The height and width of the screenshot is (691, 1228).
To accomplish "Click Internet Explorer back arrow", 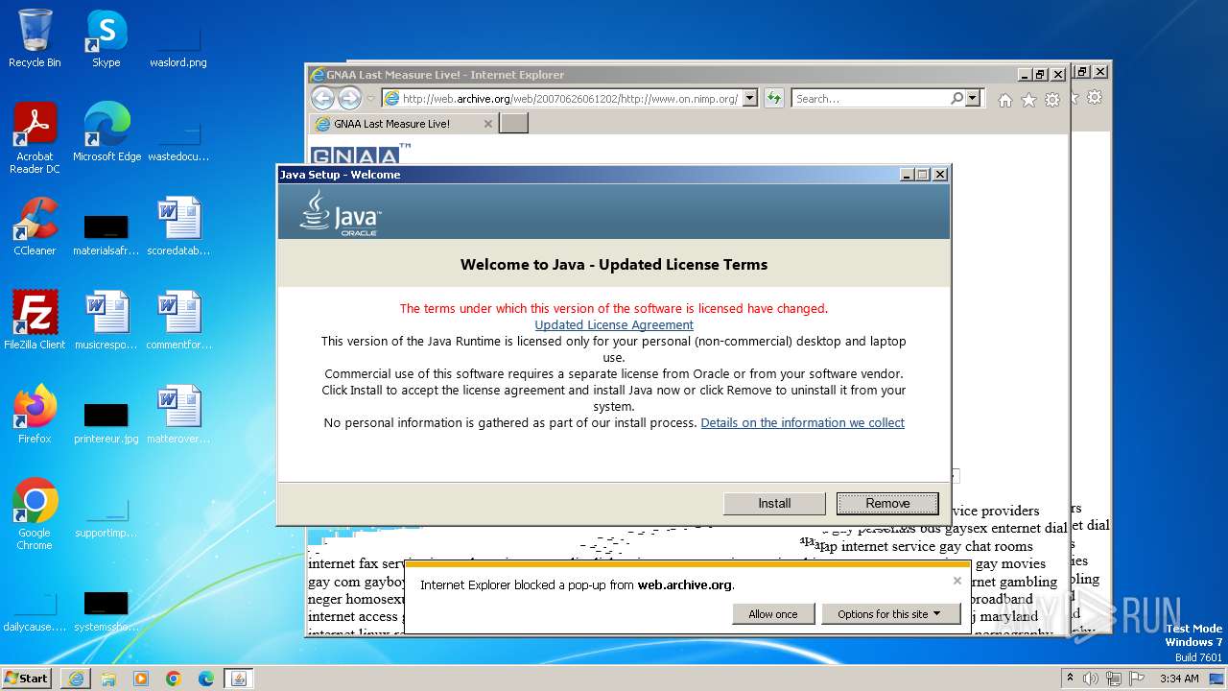I will point(322,98).
